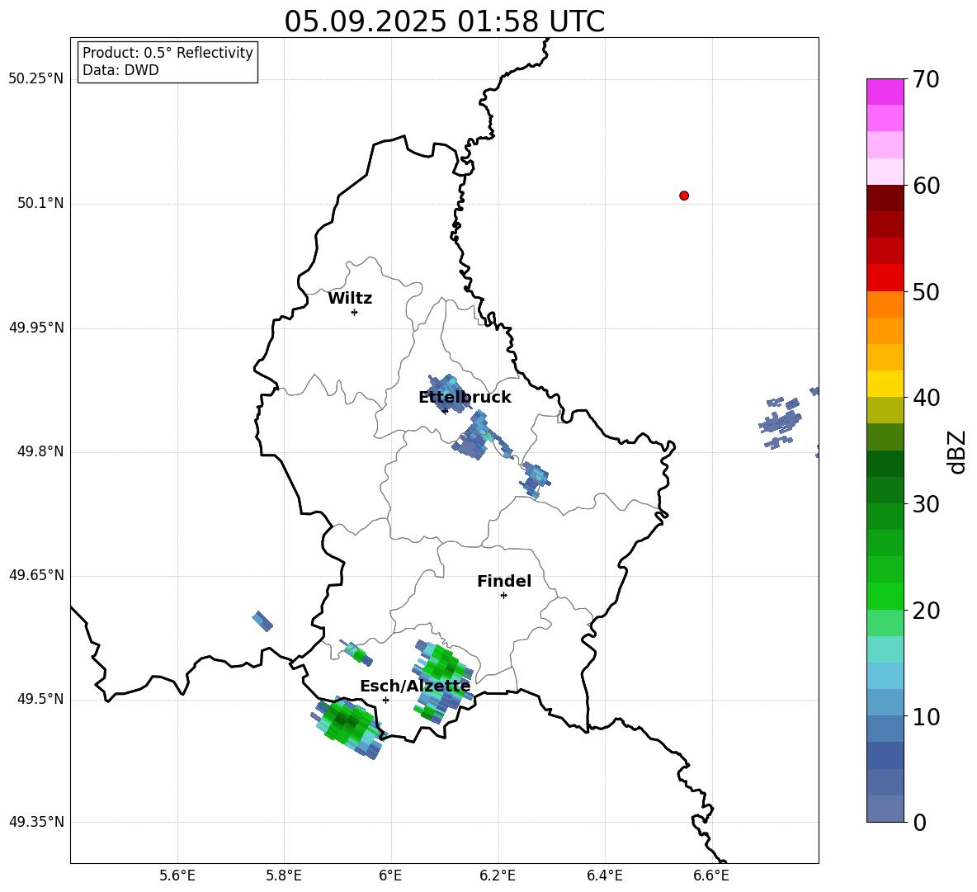Viewport: 977px width, 892px height.
Task: Click the blue radar echo over Ettelbruck
Action: pyautogui.click(x=447, y=393)
